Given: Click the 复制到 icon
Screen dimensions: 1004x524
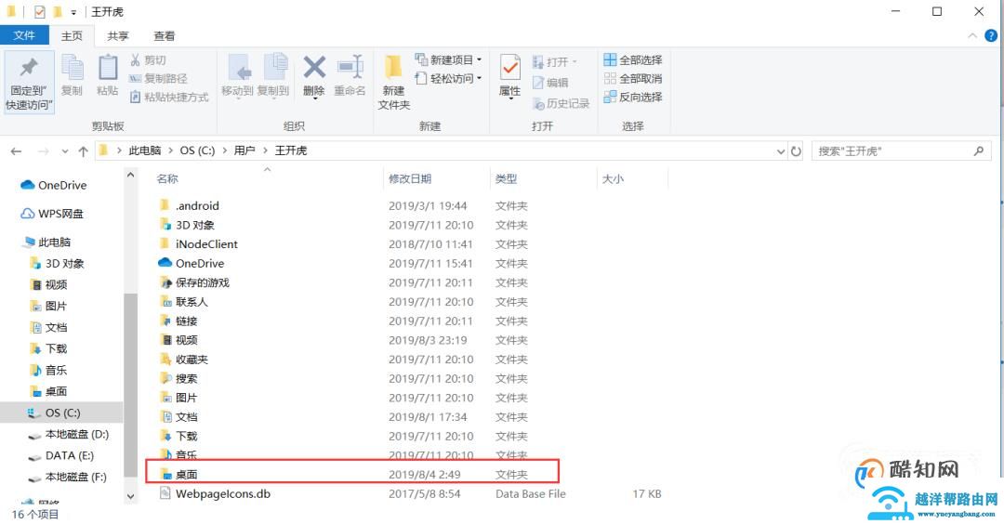Looking at the screenshot, I should pos(274,67).
